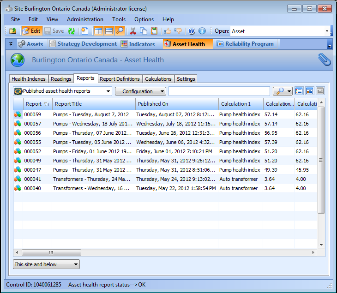The height and width of the screenshot is (293, 337).
Task: Toggle the find magnifier in main toolbar
Action: 120,31
